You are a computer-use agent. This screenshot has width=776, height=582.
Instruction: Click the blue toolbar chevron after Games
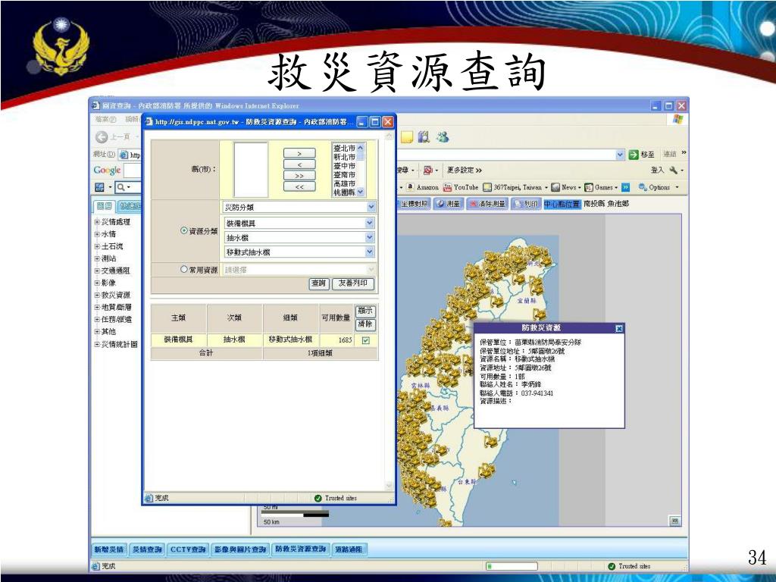625,187
